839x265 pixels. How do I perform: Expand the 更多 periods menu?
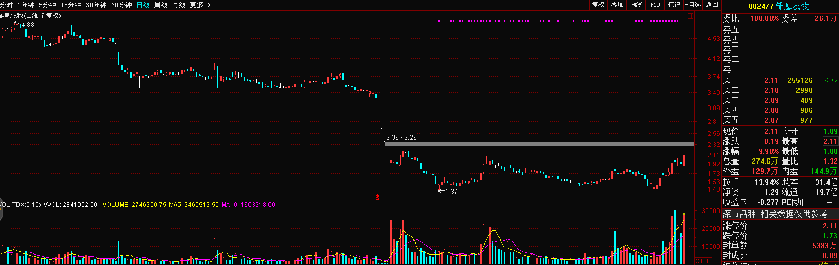tap(196, 5)
